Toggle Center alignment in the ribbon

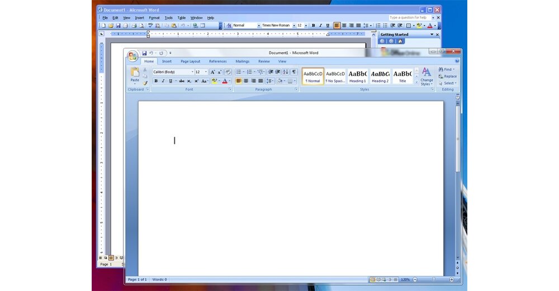[x=246, y=81]
